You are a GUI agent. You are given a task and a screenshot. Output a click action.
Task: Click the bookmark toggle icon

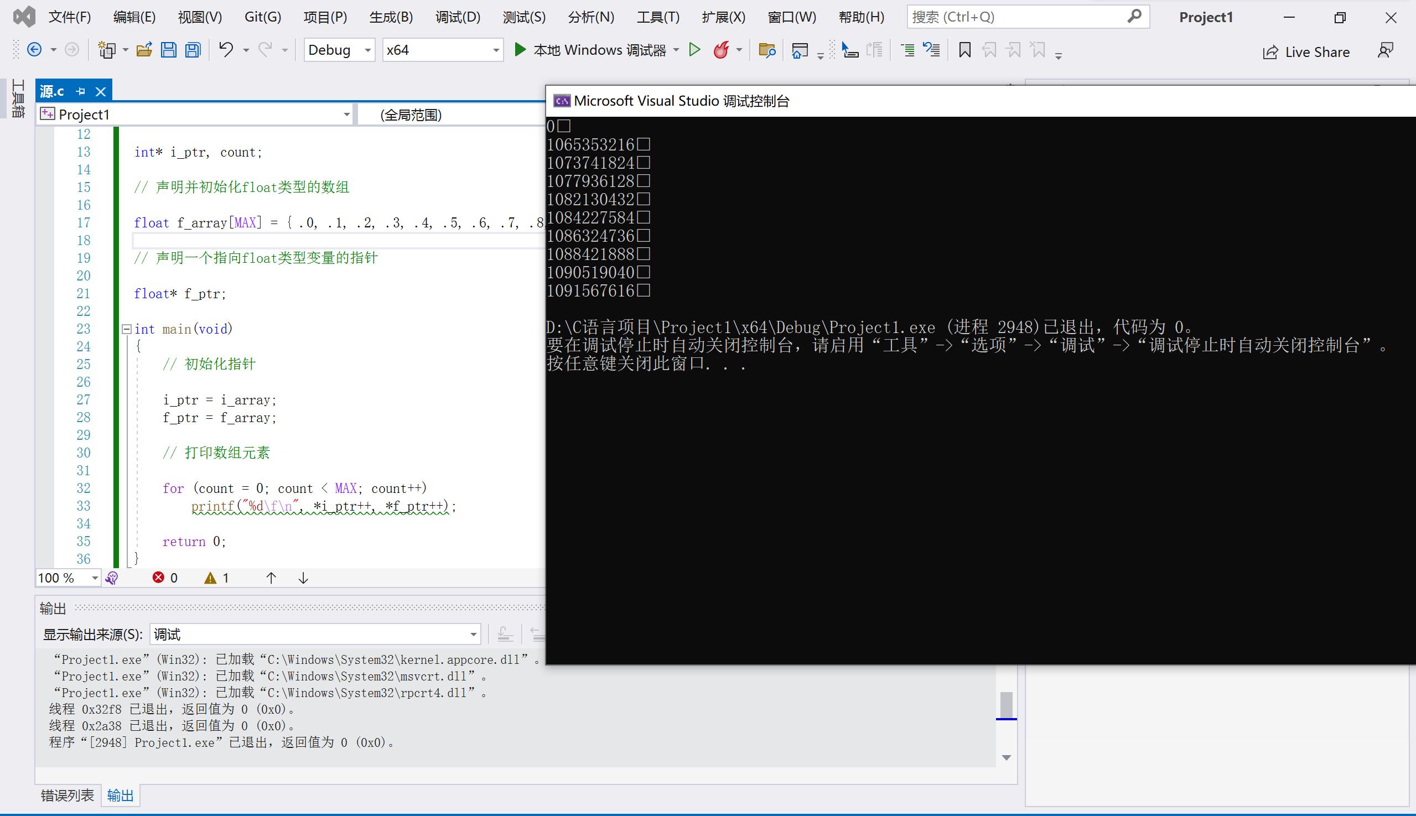[x=964, y=50]
